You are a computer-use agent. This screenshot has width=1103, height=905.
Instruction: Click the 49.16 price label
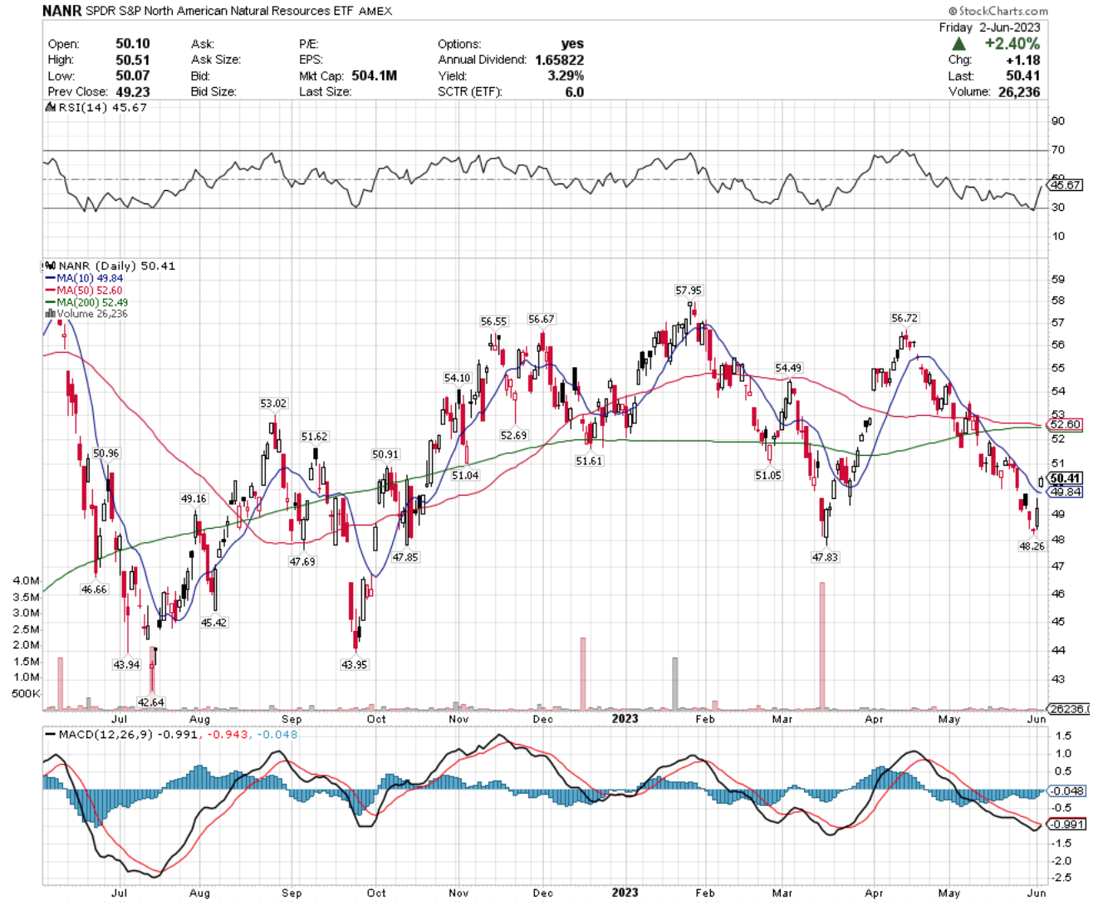[x=194, y=499]
